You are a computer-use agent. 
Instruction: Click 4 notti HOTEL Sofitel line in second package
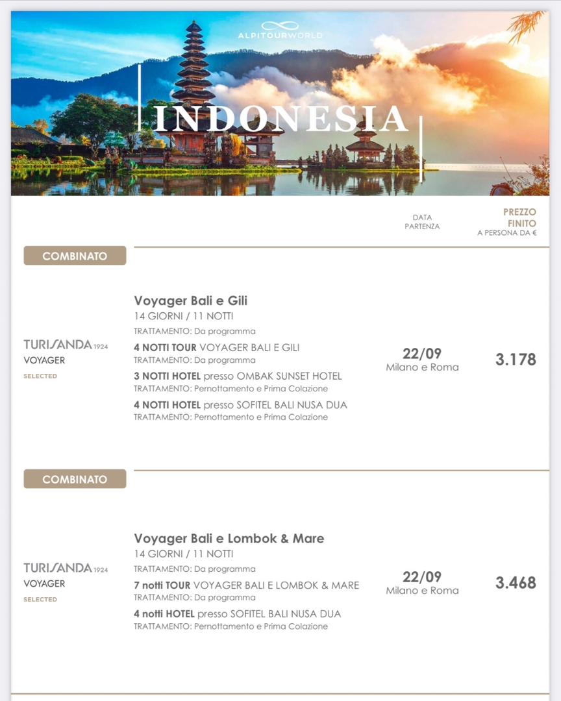click(x=237, y=614)
